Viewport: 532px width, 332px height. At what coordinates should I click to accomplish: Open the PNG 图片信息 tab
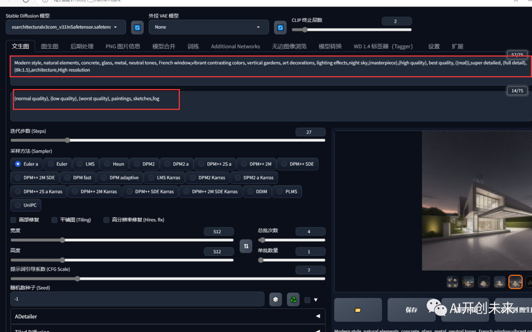point(123,46)
